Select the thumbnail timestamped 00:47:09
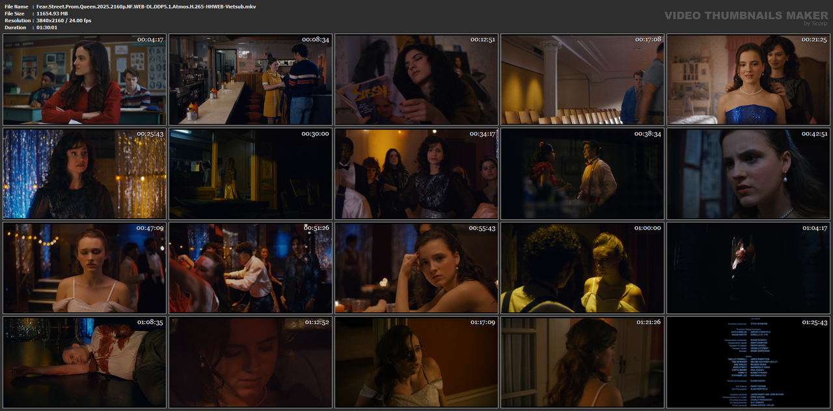Image resolution: width=833 pixels, height=411 pixels. click(85, 268)
